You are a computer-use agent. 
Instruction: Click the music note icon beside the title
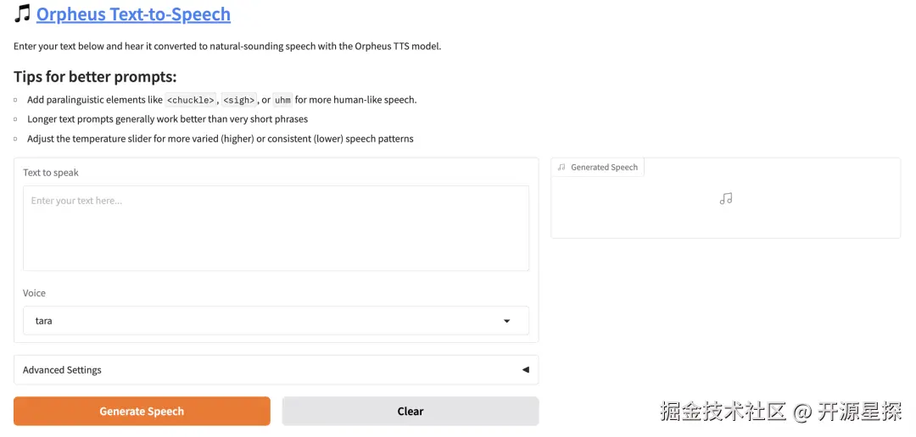point(22,14)
